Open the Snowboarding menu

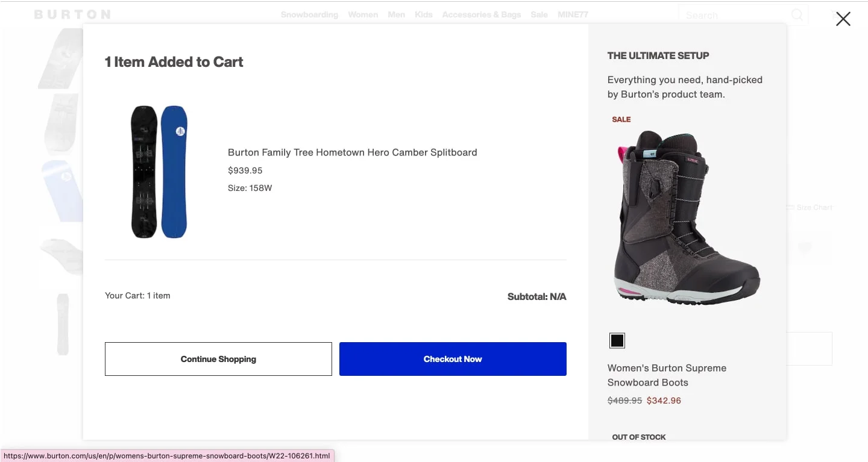click(309, 14)
